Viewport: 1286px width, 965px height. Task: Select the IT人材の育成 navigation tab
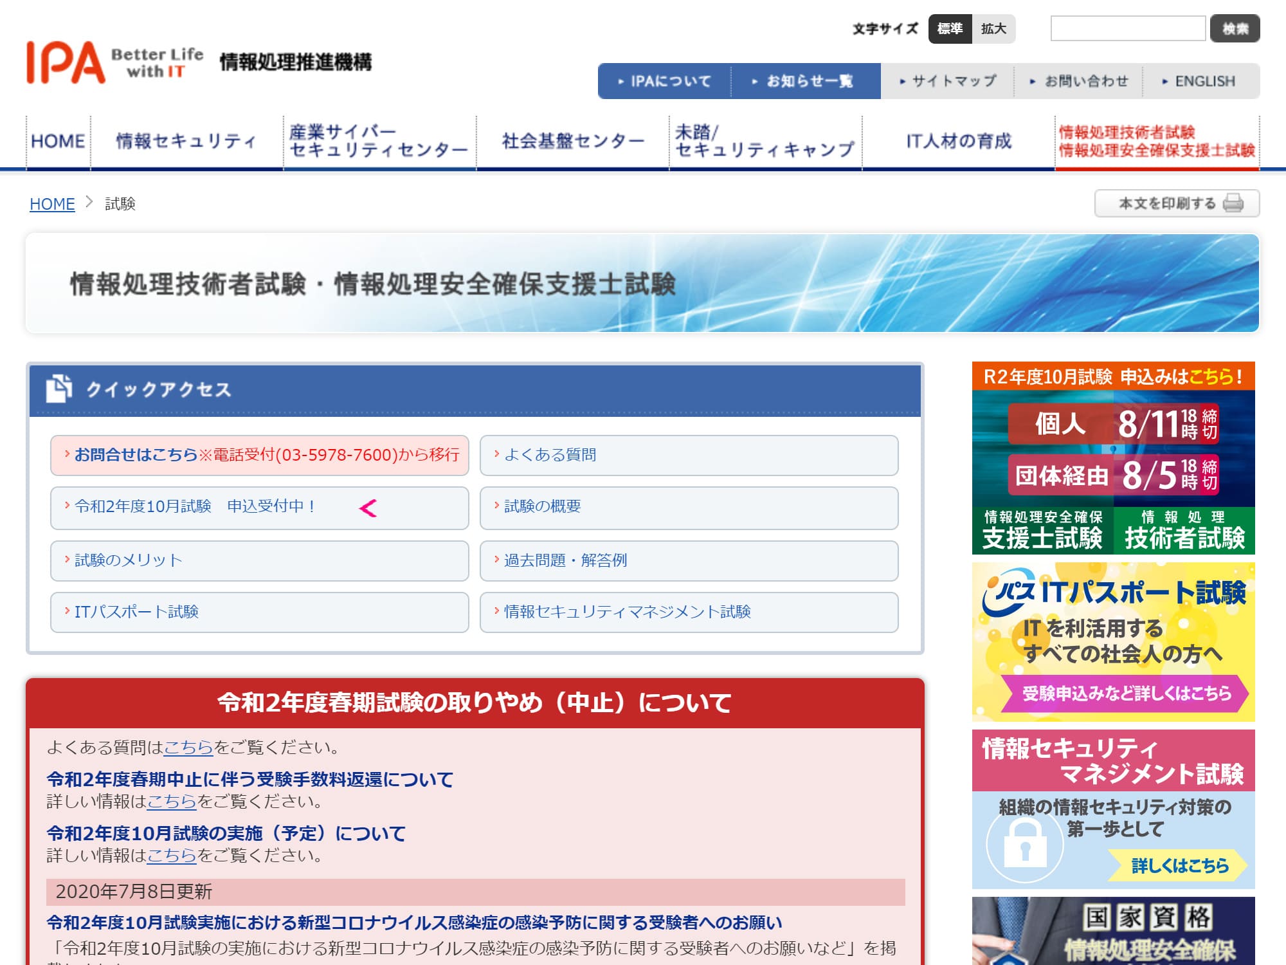958,142
